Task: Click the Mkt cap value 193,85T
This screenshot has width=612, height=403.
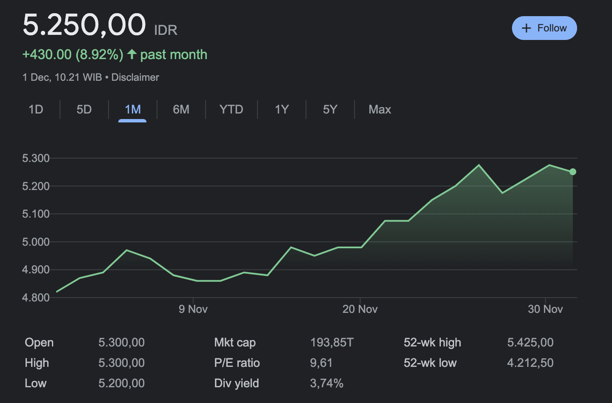Action: pos(332,342)
